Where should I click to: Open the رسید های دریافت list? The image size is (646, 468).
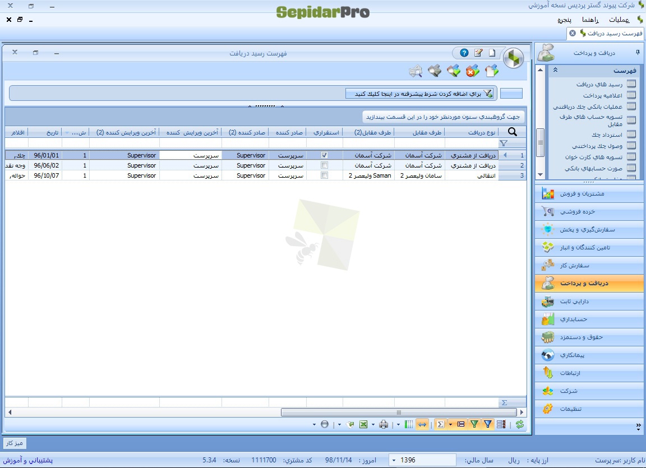coord(599,85)
